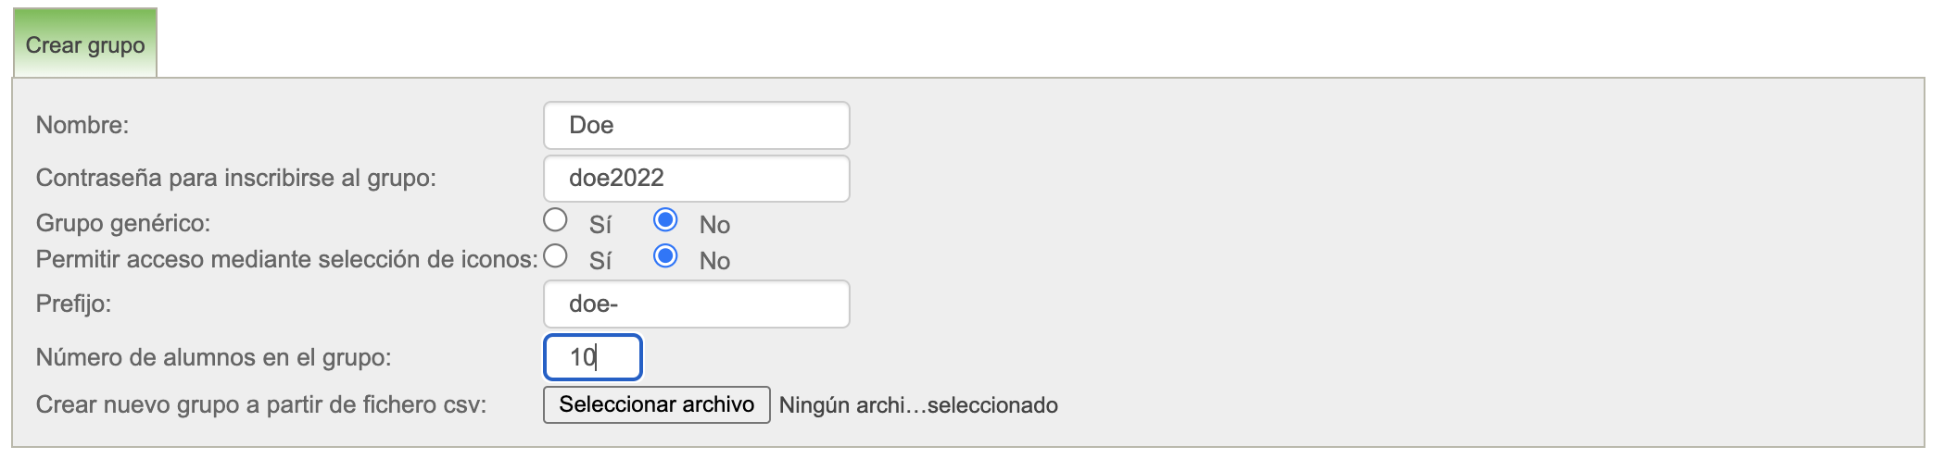Enable Sí radio for icon selection access
Image resolution: width=1944 pixels, height=459 pixels.
(555, 256)
